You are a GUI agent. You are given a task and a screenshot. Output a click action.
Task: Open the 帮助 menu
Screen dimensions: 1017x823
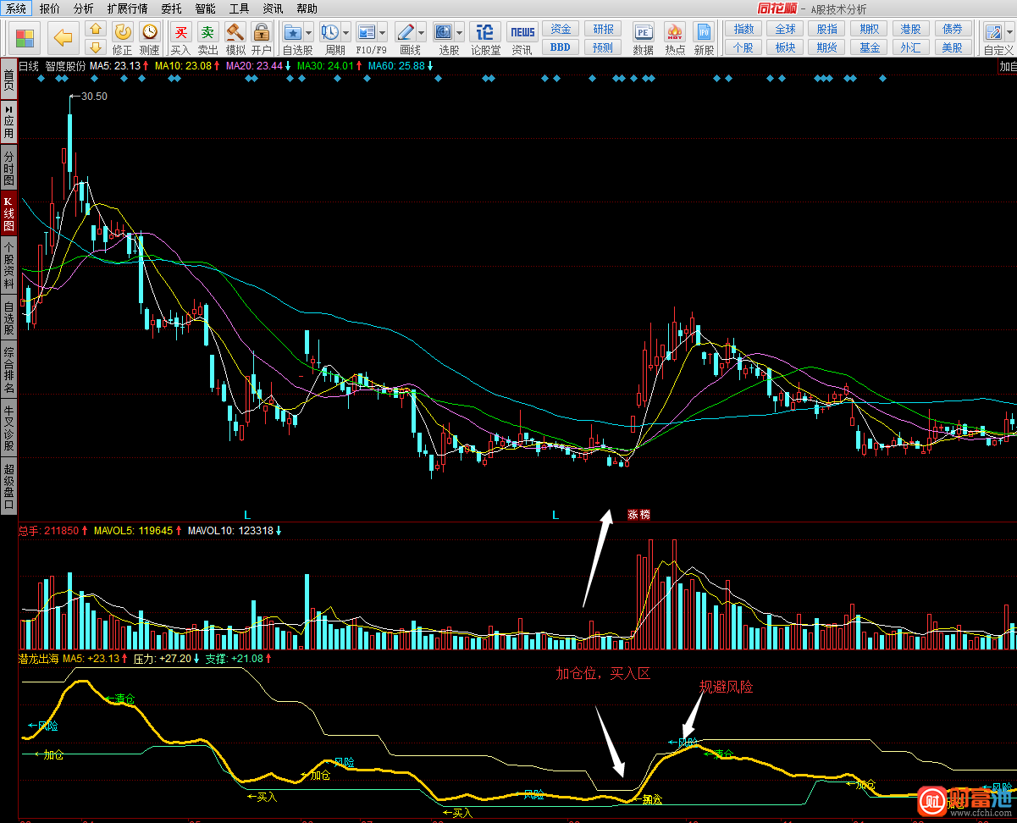pos(307,8)
